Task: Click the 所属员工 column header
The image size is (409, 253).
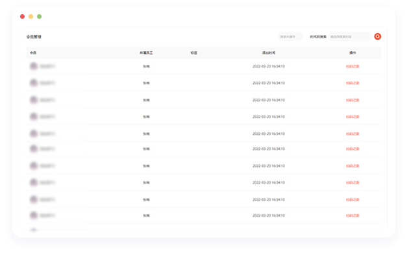Action: (146, 53)
